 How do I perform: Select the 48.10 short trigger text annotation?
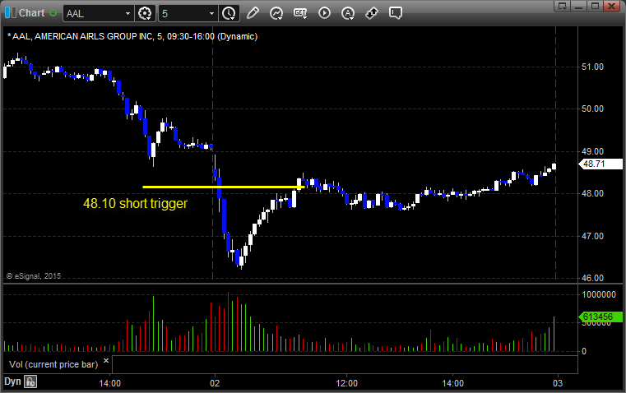[x=136, y=203]
